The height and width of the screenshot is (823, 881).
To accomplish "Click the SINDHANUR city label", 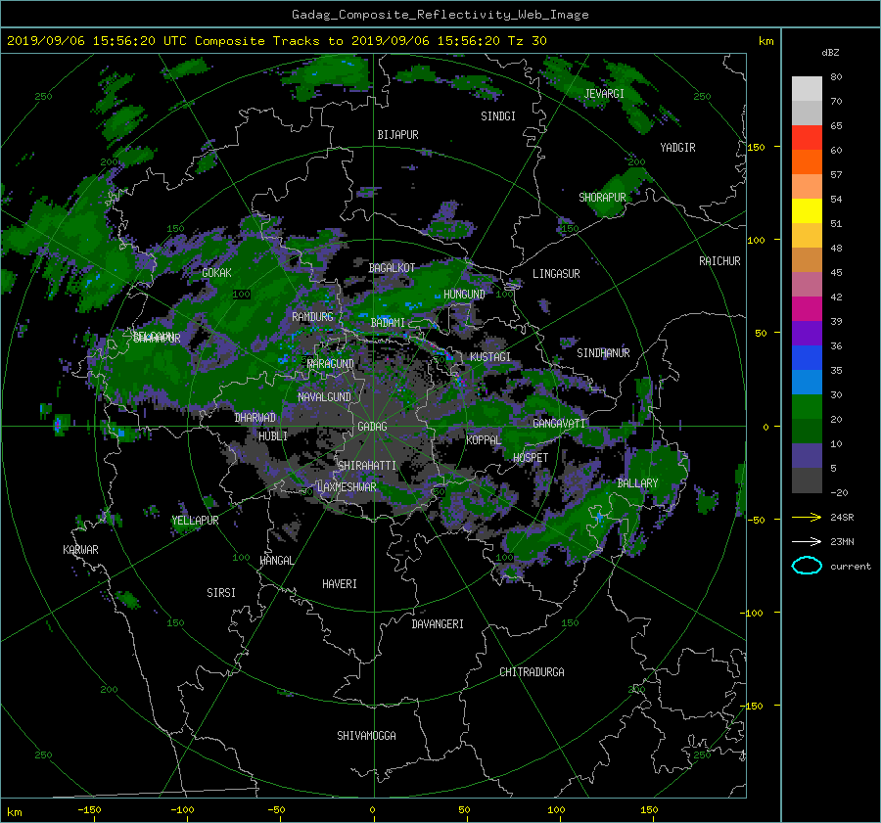I will pos(603,353).
